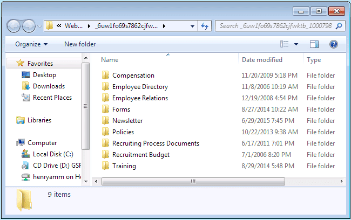Open address bar history dropdown
Image resolution: width=351 pixels, height=220 pixels.
coord(192,26)
